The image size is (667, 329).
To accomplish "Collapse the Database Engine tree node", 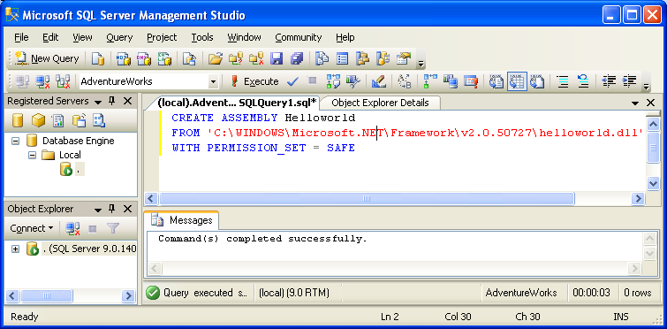I will (15, 141).
